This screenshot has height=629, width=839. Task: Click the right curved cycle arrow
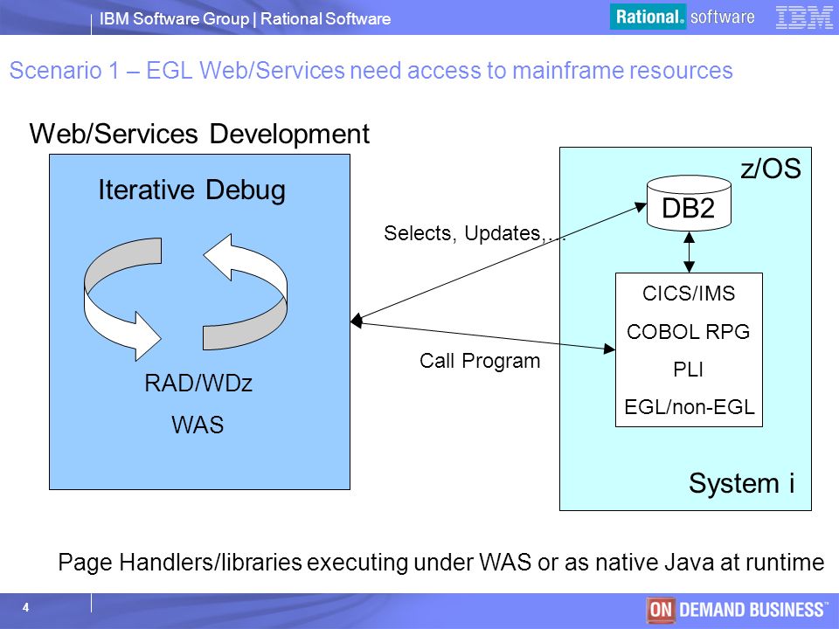pos(245,292)
